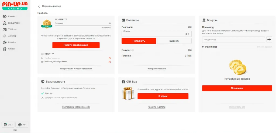This screenshot has height=133, width=276.
Task: Click the Посмотреть все link
Action: click(x=237, y=107)
